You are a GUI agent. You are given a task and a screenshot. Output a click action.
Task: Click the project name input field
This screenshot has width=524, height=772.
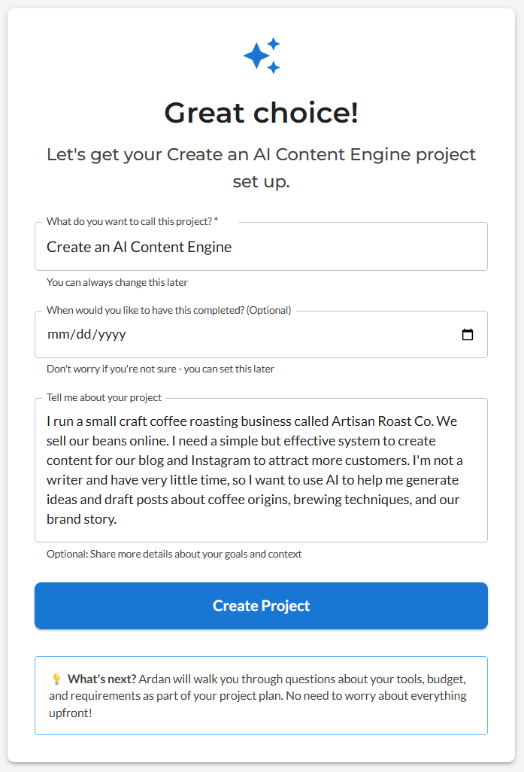[x=261, y=246]
